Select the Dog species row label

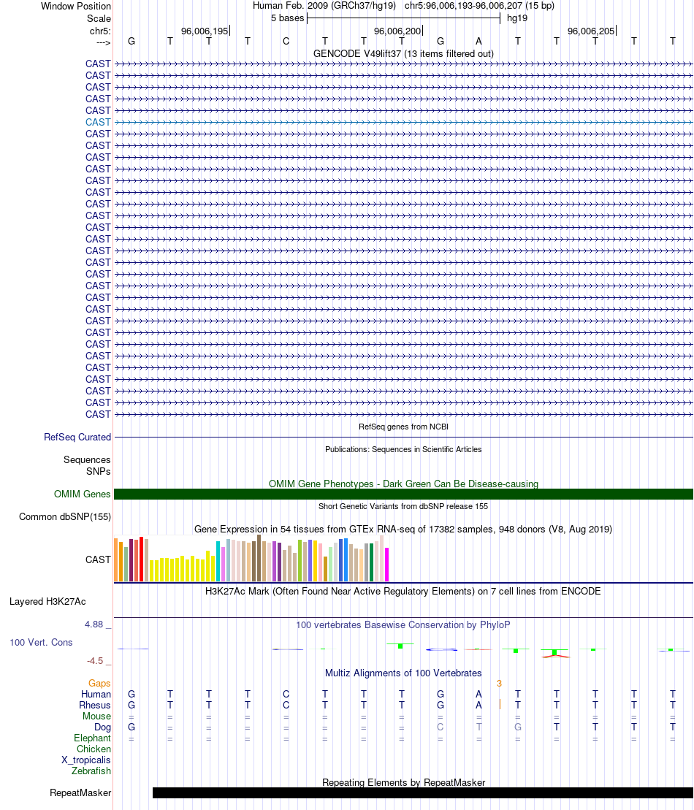tap(102, 727)
